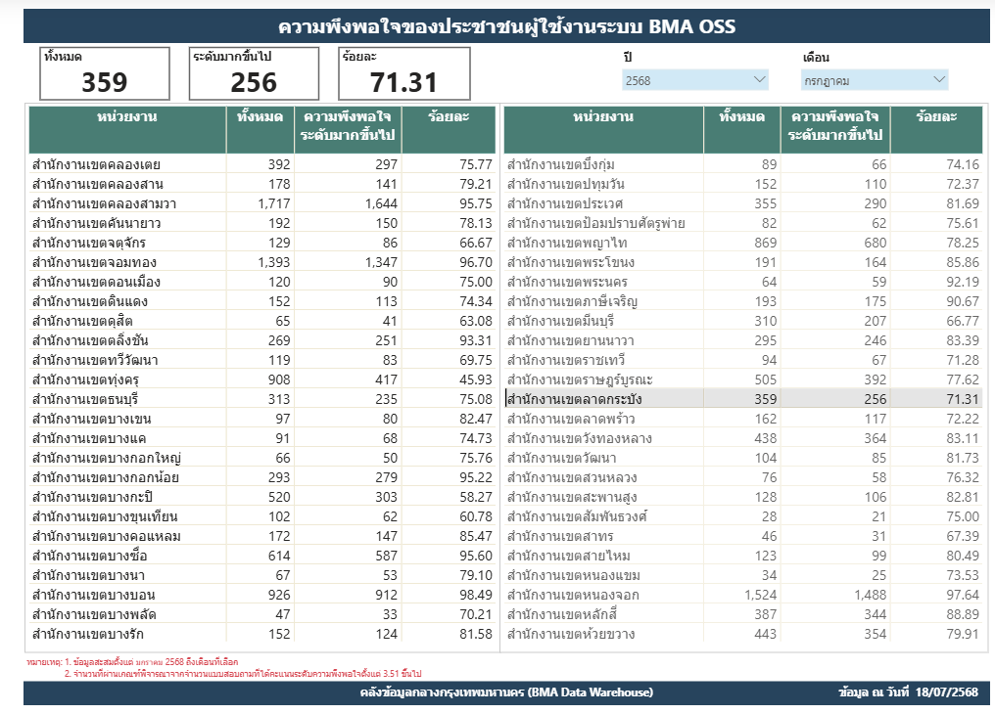Select row สำนักงานเขตสวนหลวง
This screenshot has height=714, width=995.
tap(743, 477)
